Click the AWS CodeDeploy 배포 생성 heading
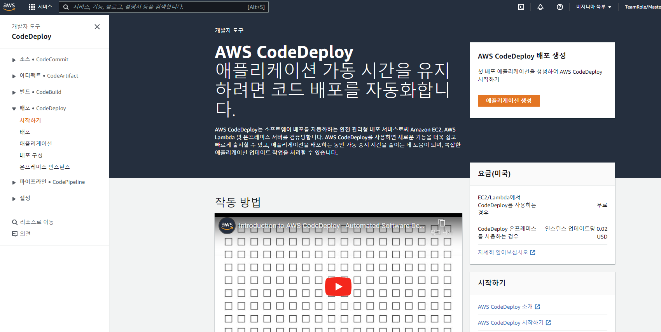This screenshot has height=332, width=661. pos(522,56)
